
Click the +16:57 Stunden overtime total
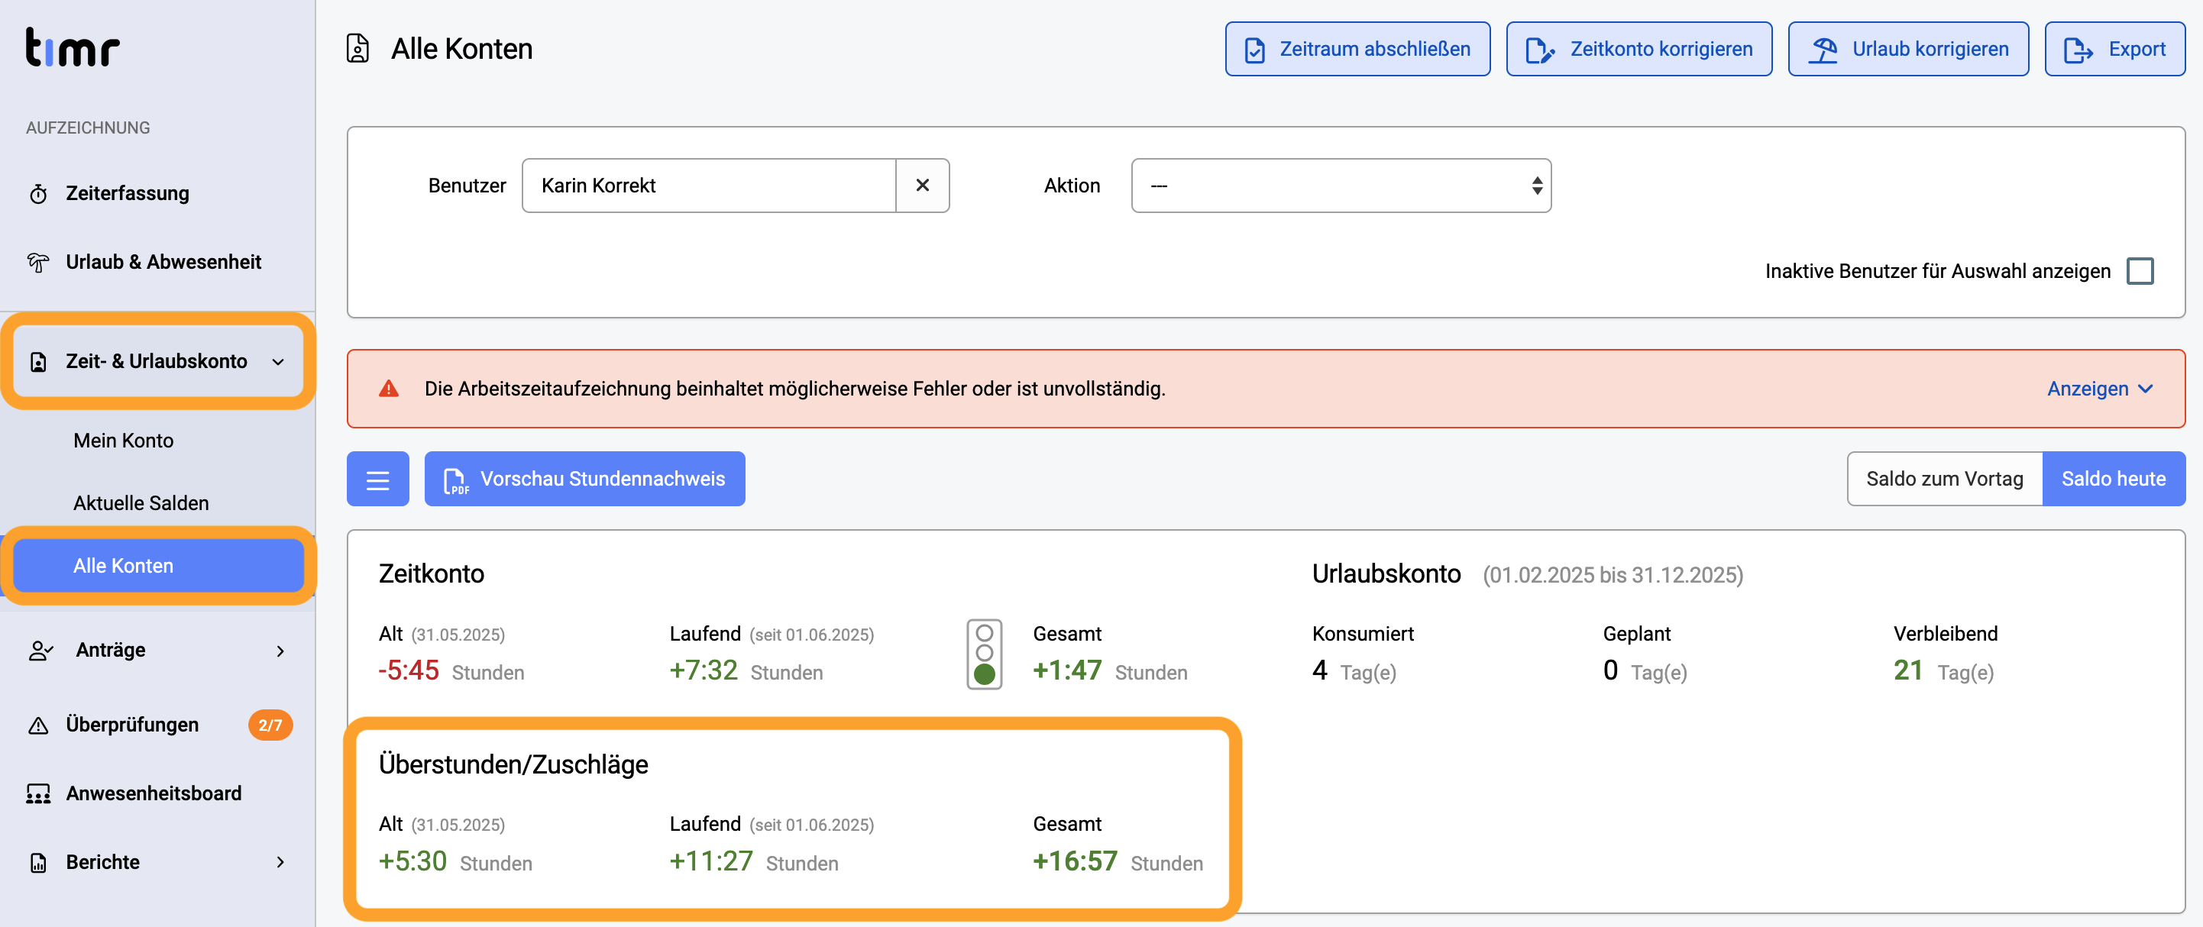(1117, 861)
